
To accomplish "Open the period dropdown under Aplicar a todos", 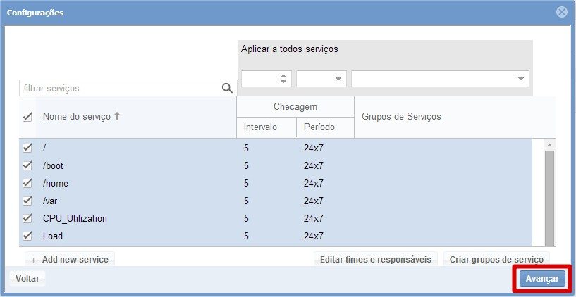I will [x=321, y=79].
